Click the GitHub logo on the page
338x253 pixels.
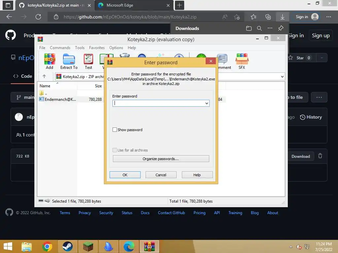11,35
